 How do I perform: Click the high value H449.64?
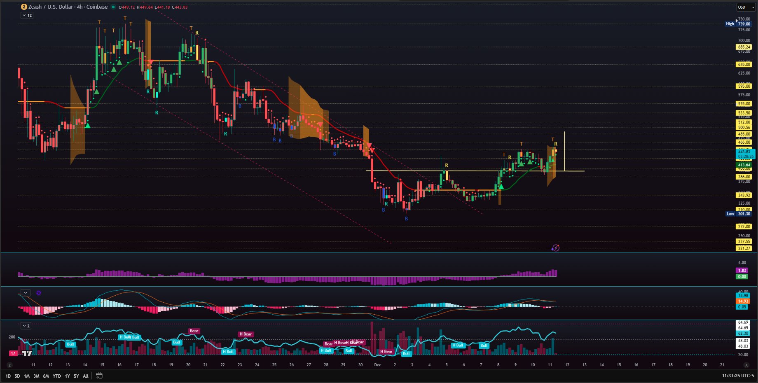click(x=145, y=7)
